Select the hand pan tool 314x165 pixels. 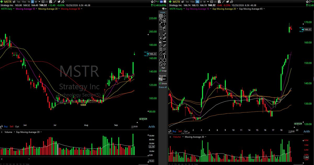click(161, 20)
